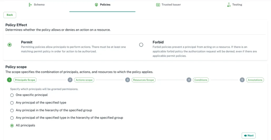
Task: Proceed with the Next button
Action: [x=249, y=135]
